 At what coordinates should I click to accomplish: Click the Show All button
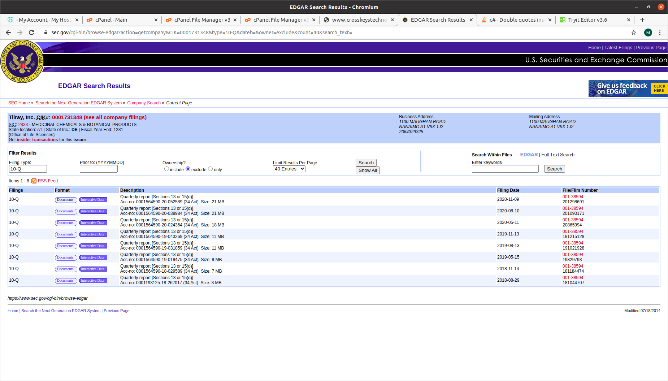click(367, 170)
